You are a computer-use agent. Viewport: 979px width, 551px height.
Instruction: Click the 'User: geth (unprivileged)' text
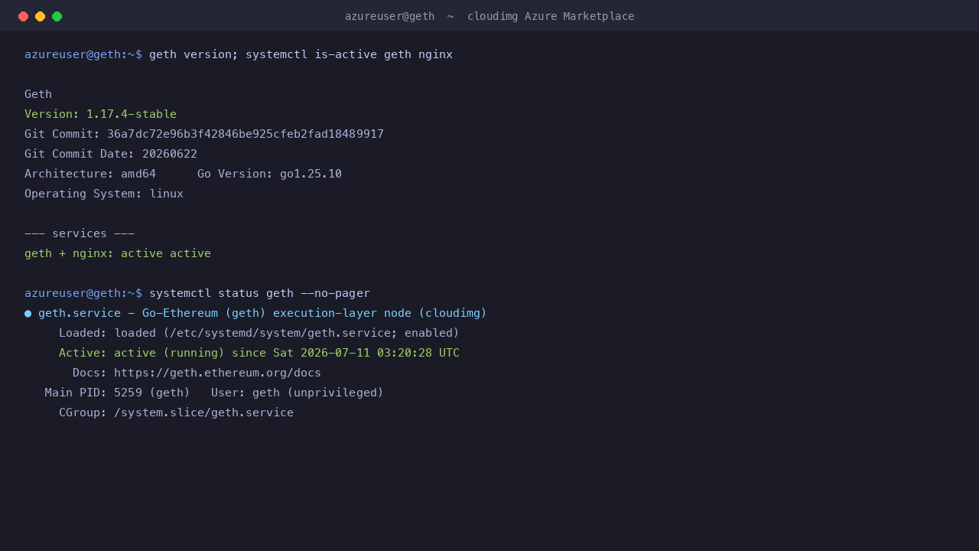click(x=298, y=393)
